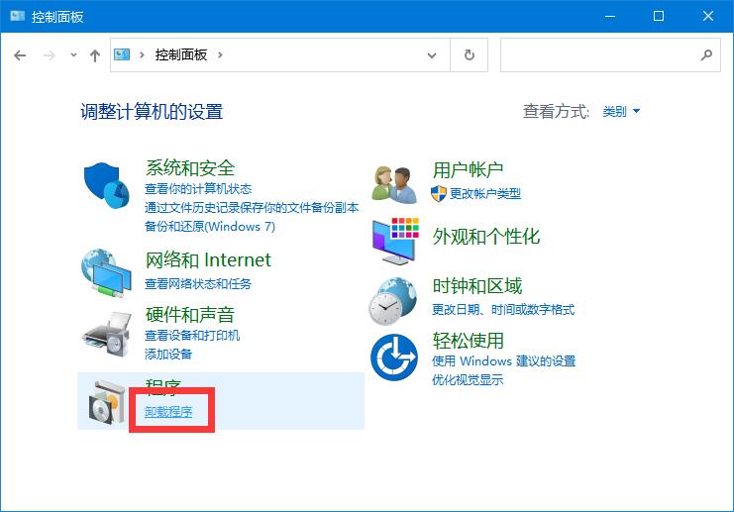
Task: Open the 类别 view-by dropdown
Action: tap(621, 111)
